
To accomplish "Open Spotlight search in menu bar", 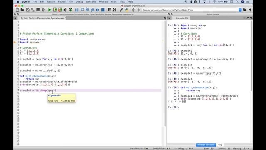I will pyautogui.click(x=237, y=2).
